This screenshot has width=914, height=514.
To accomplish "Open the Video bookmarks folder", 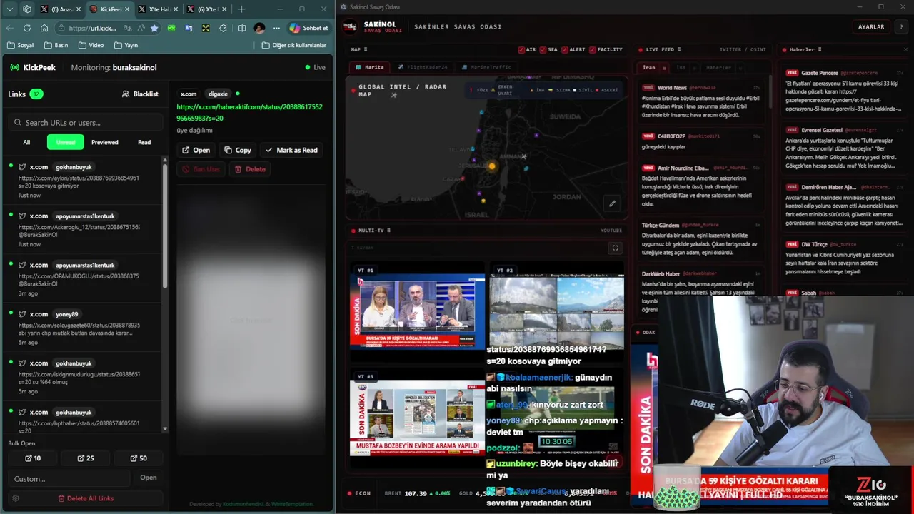I will pyautogui.click(x=91, y=45).
